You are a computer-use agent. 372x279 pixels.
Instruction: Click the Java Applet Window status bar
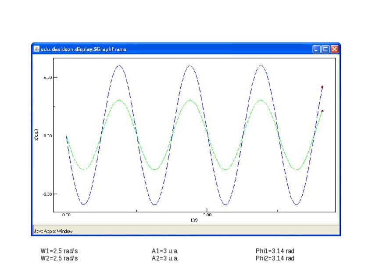click(x=54, y=231)
